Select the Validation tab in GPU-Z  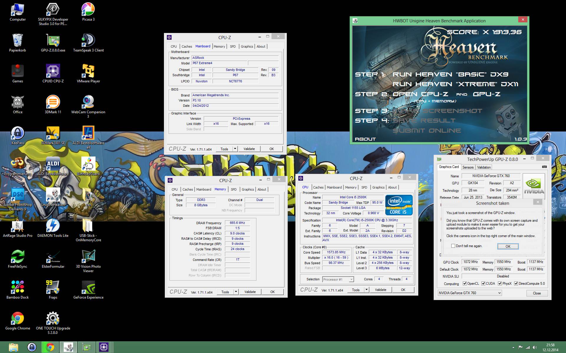tap(484, 167)
